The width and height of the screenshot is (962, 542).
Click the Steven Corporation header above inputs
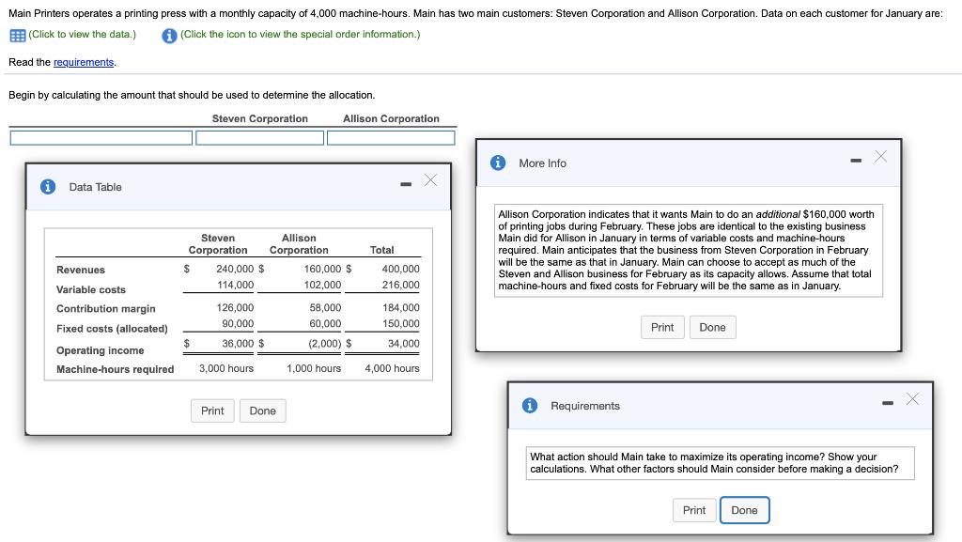pyautogui.click(x=259, y=118)
